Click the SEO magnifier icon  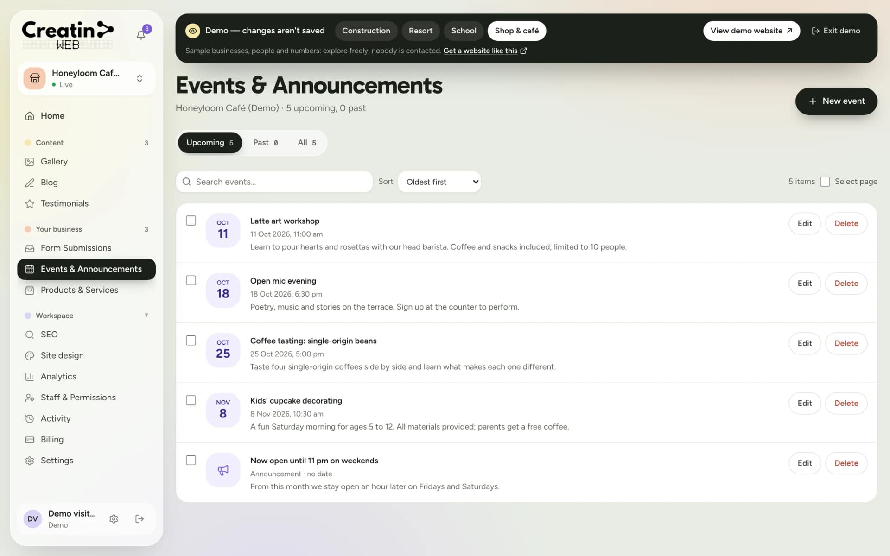[30, 335]
